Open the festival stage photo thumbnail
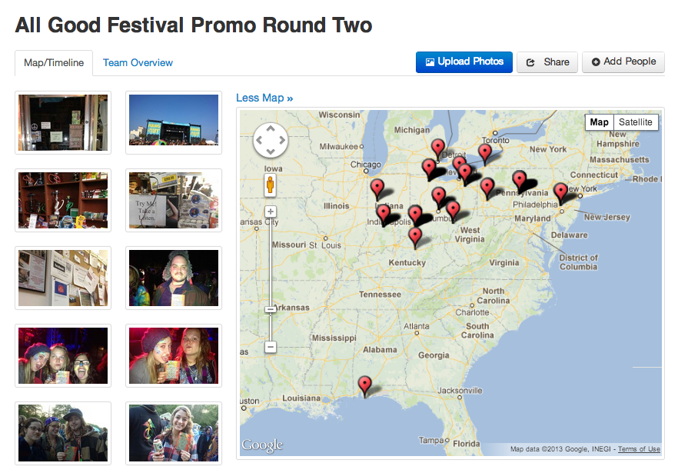The image size is (678, 473). pos(174,122)
